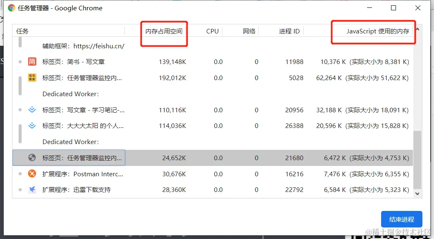Click memory value 28,360K
This screenshot has width=434, height=239.
pyautogui.click(x=174, y=190)
